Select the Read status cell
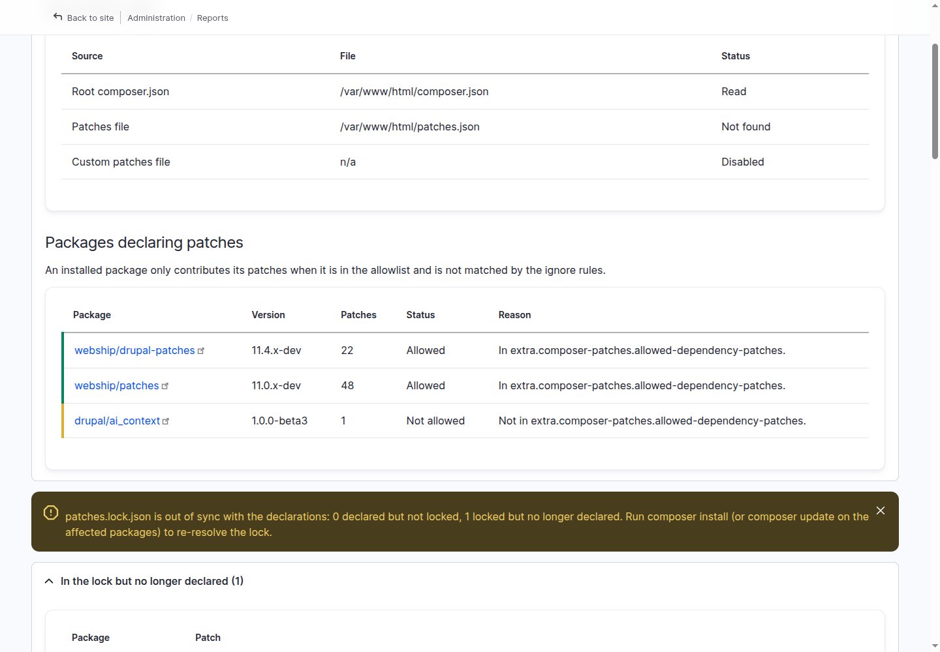Image resolution: width=940 pixels, height=652 pixels. click(734, 91)
